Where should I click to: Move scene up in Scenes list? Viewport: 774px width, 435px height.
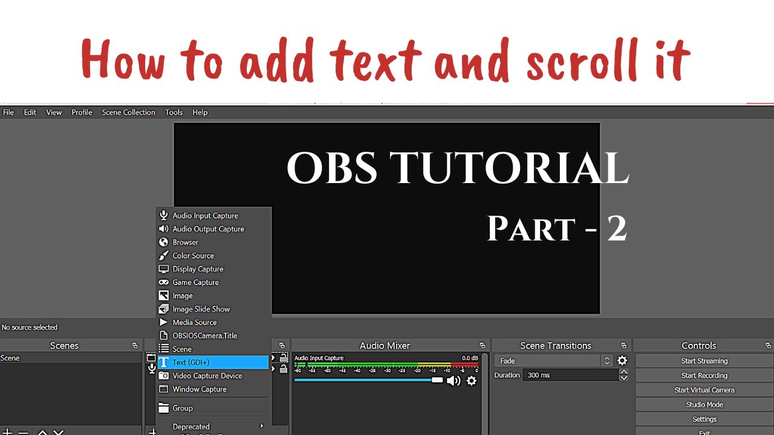42,432
